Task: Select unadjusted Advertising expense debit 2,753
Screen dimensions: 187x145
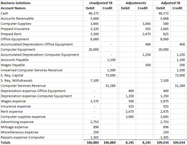Action: click(95, 122)
